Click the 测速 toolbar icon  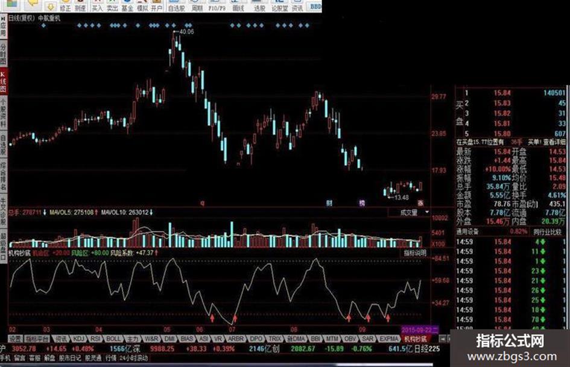(x=80, y=6)
